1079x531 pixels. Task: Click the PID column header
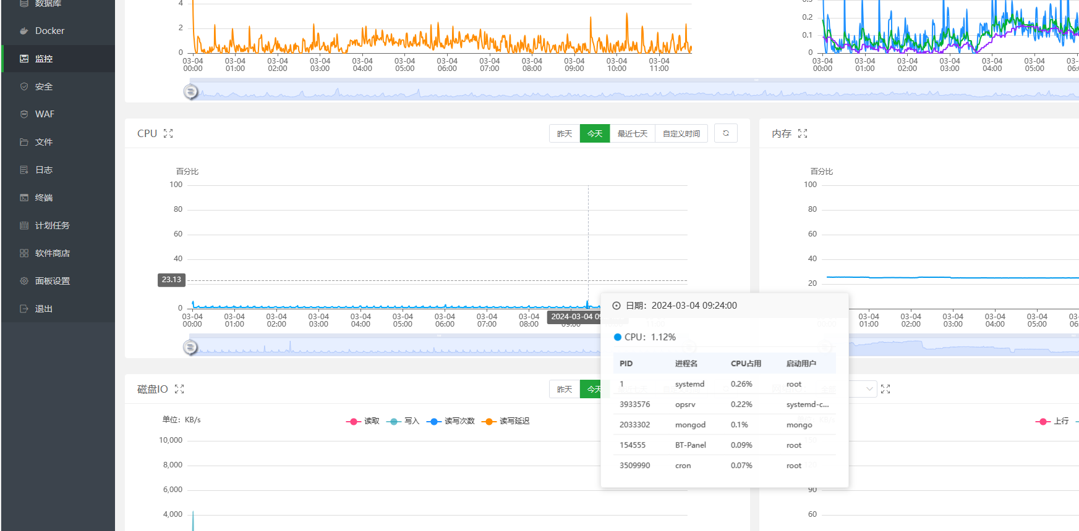[626, 364]
